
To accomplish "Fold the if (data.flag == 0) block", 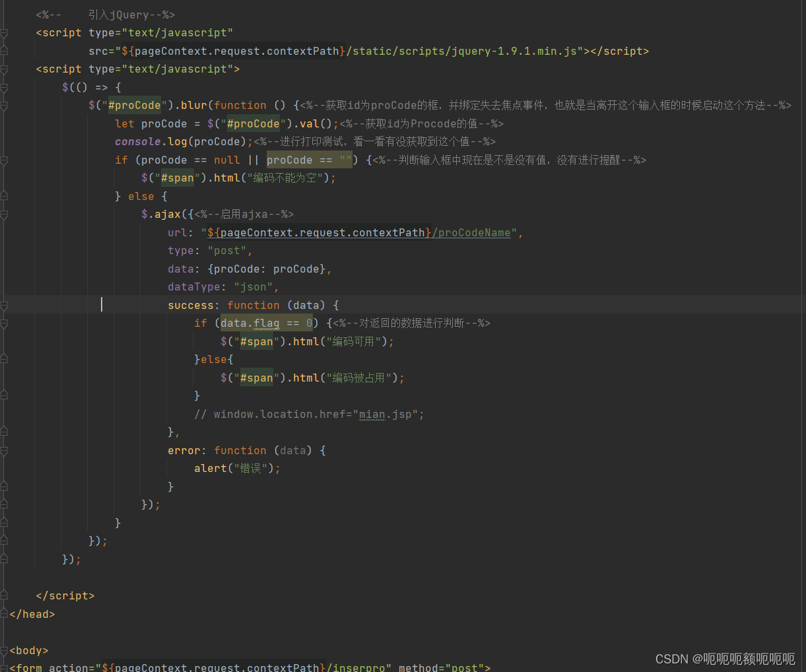I will tap(3, 323).
